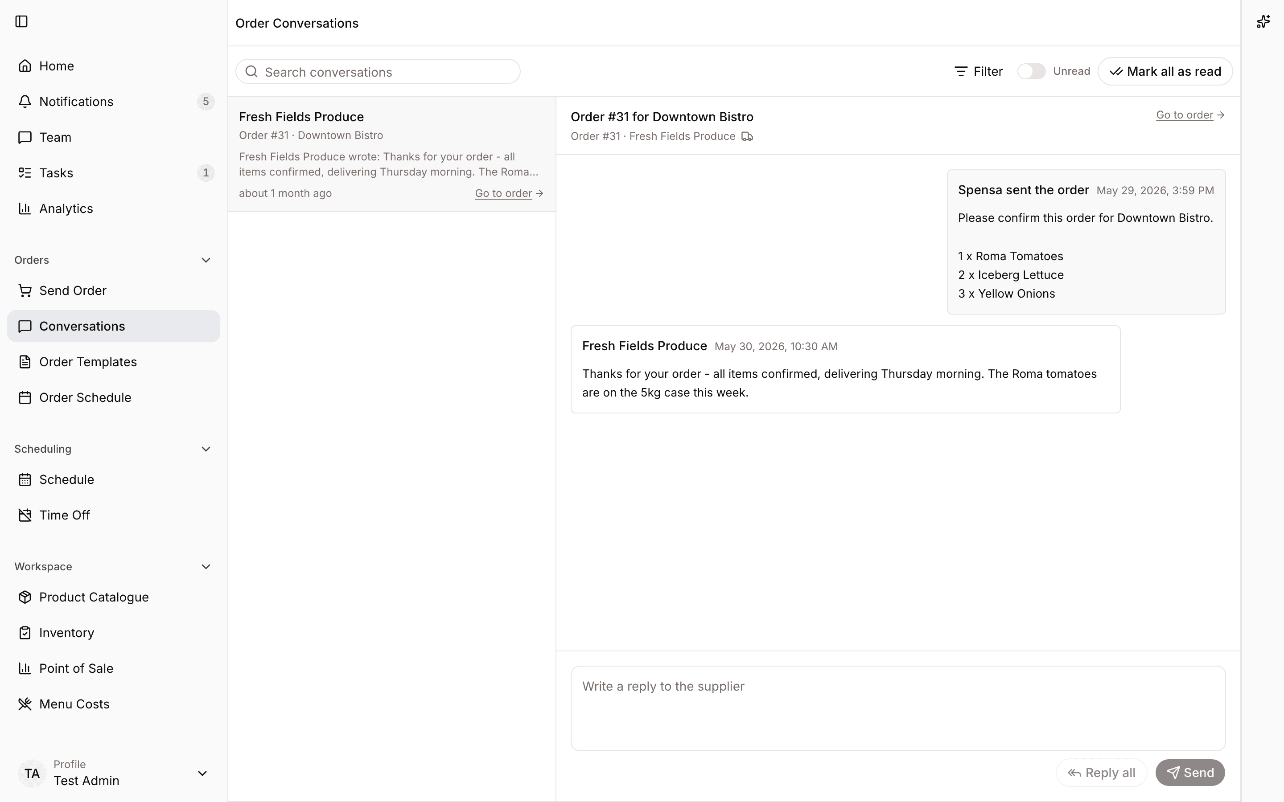Click the Notifications badge showing 5
Screen dimensions: 1284x802
pyautogui.click(x=206, y=101)
